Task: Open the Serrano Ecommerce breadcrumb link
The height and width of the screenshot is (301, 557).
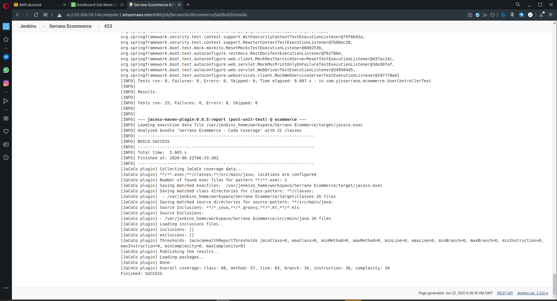Action: 70,26
